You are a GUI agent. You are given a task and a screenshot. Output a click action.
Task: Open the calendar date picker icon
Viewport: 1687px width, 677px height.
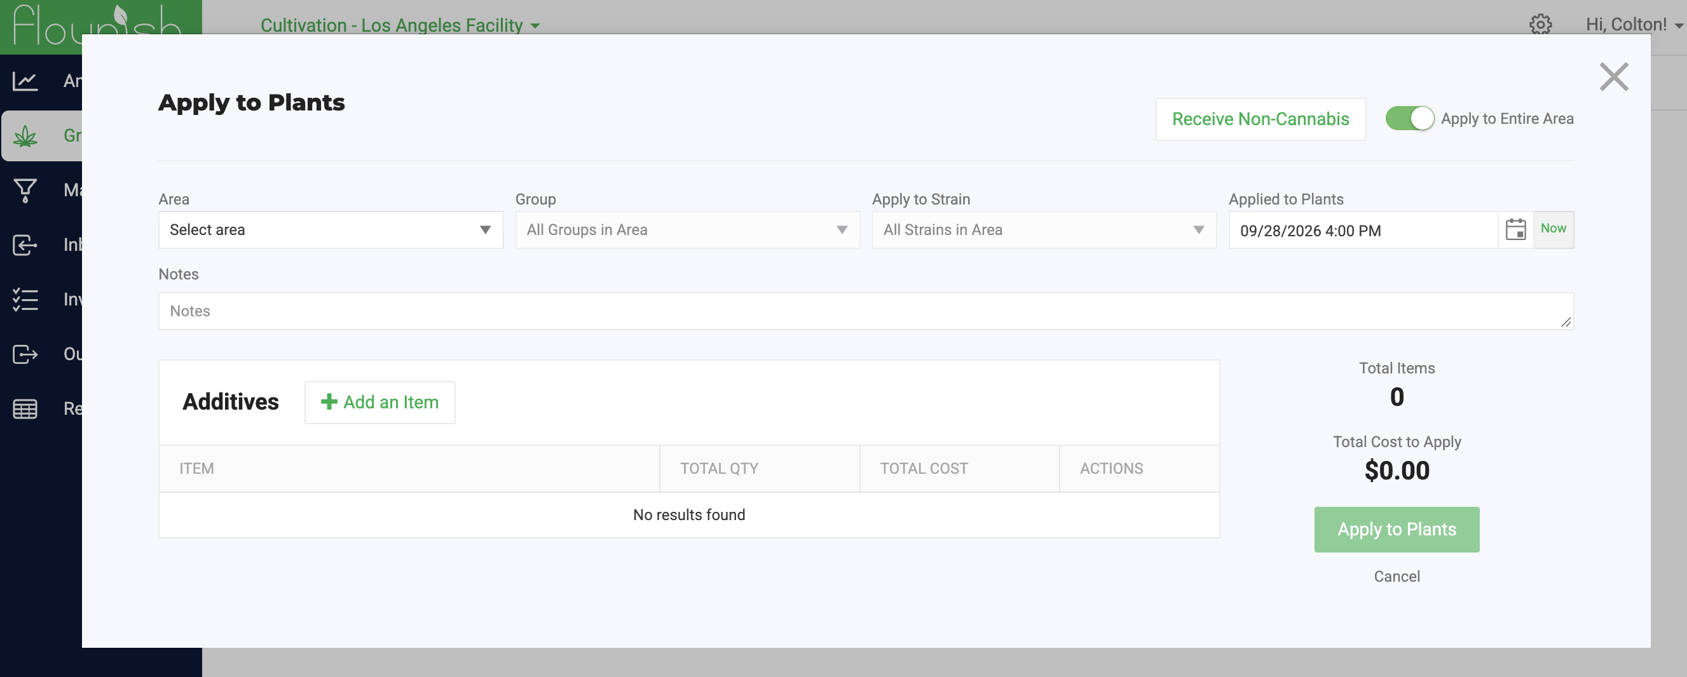point(1515,230)
